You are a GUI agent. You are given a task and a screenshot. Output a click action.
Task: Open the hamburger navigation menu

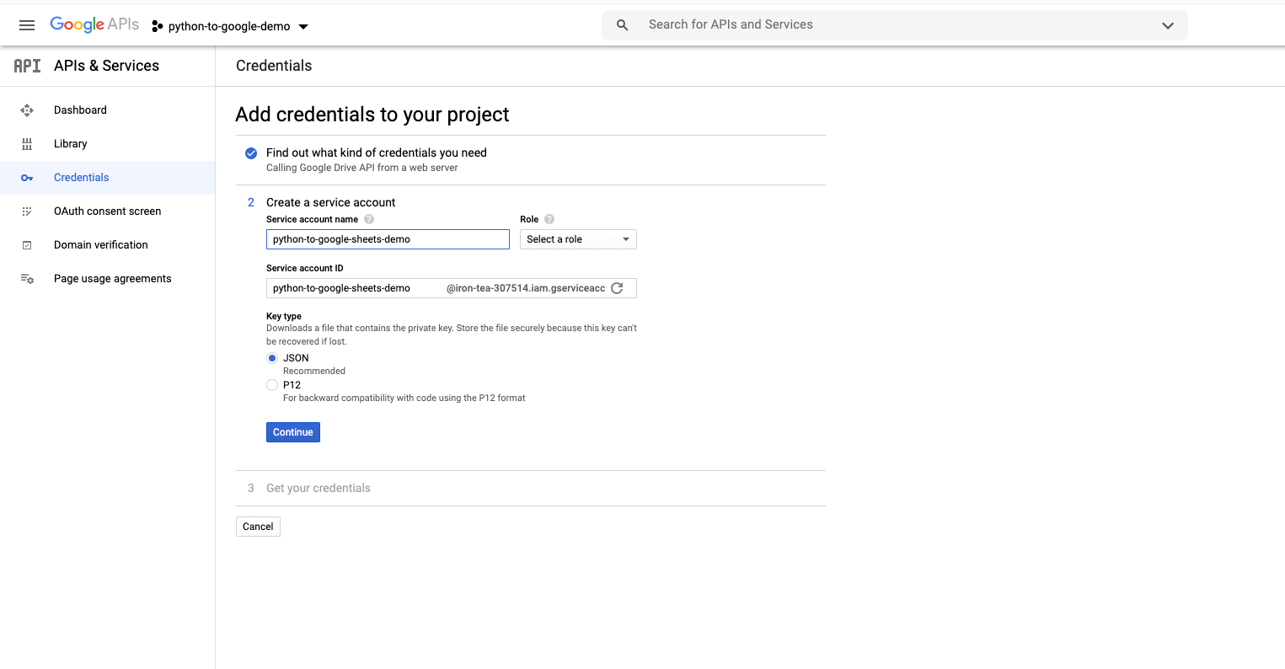click(x=27, y=24)
